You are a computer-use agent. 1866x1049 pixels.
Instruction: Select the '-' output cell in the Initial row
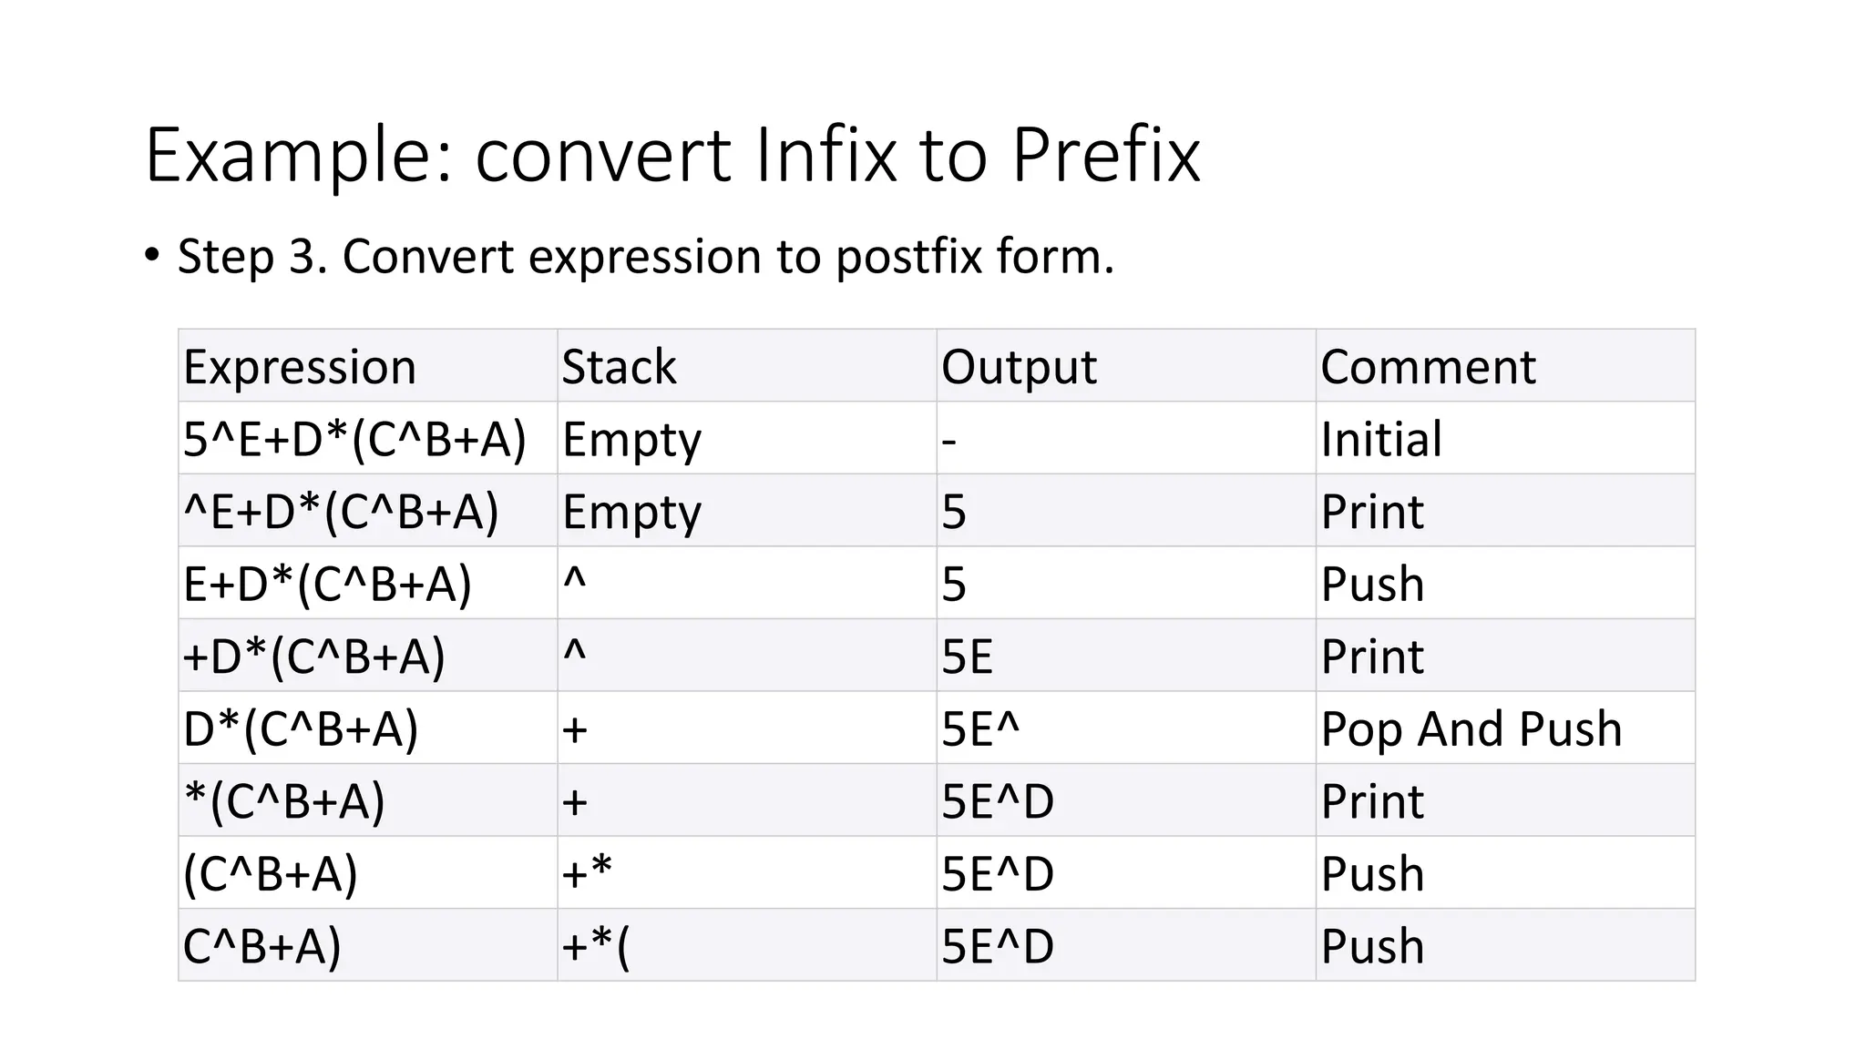click(x=1126, y=438)
